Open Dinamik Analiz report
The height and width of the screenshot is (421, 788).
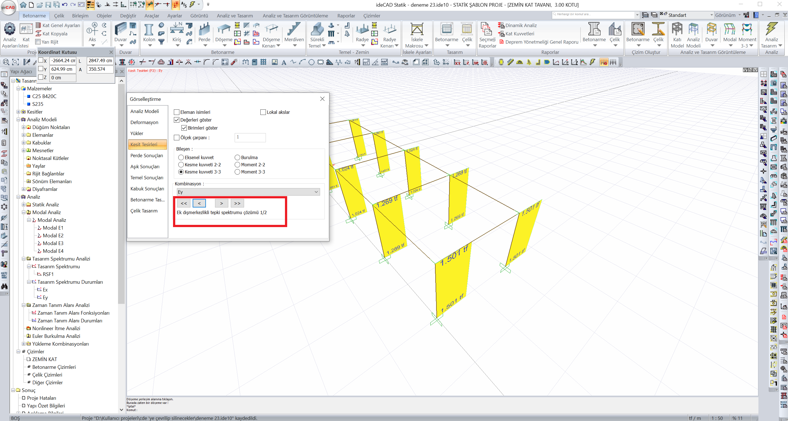tap(518, 25)
